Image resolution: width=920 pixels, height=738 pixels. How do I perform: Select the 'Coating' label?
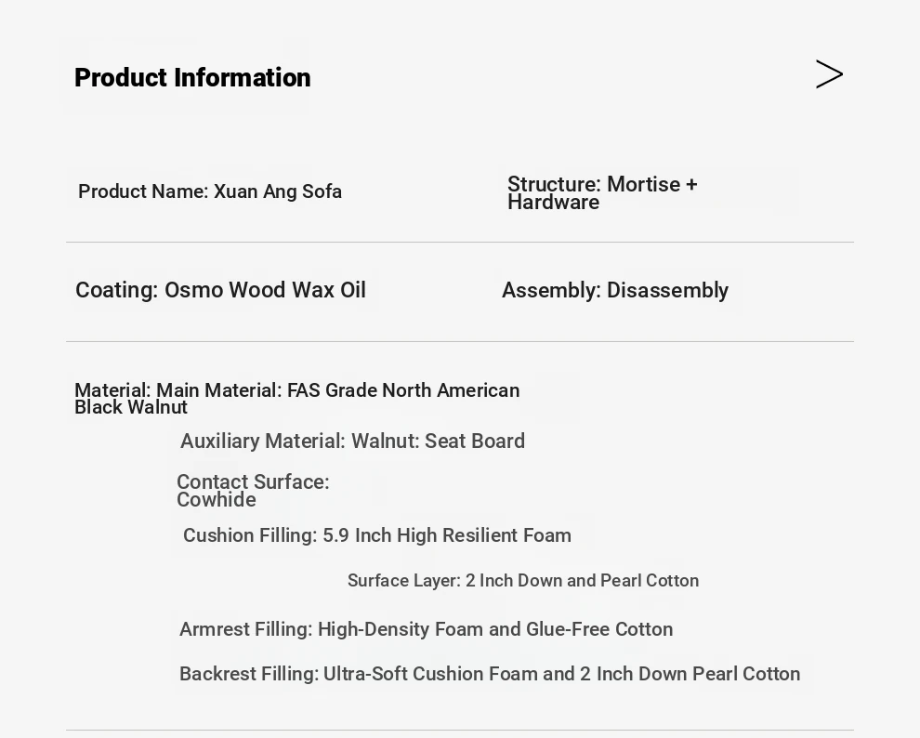[x=117, y=290]
